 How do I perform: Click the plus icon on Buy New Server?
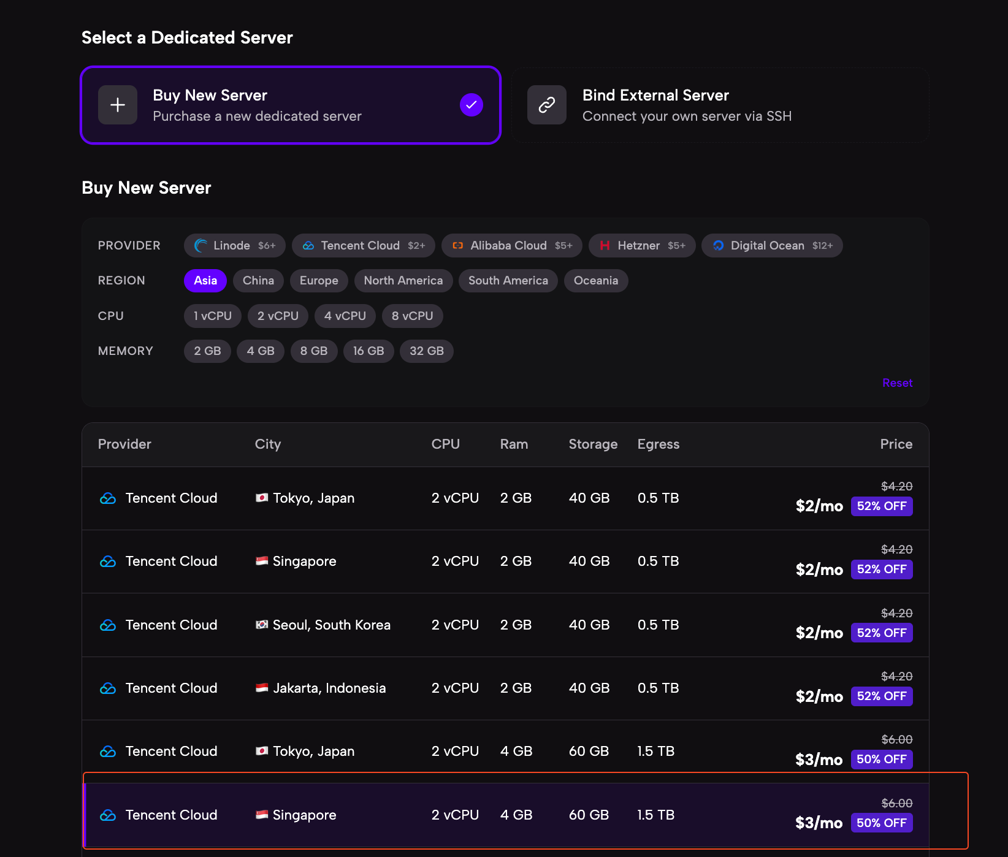[x=118, y=105]
